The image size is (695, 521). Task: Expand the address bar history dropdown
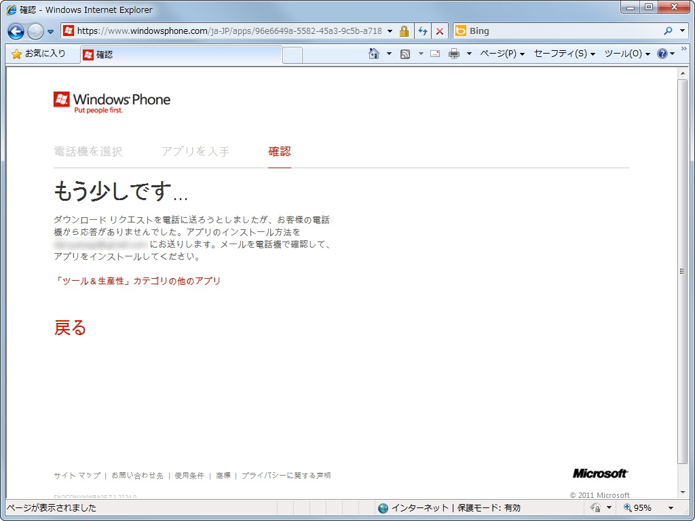point(389,31)
